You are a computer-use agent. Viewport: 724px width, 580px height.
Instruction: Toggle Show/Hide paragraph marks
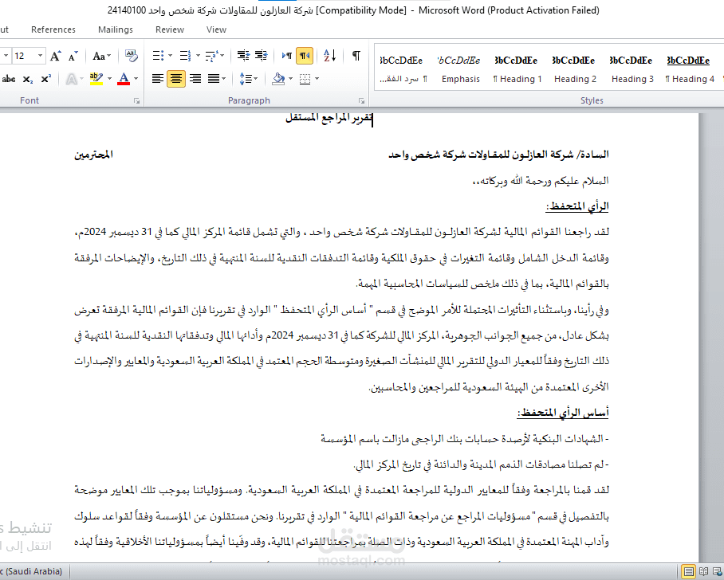click(356, 56)
